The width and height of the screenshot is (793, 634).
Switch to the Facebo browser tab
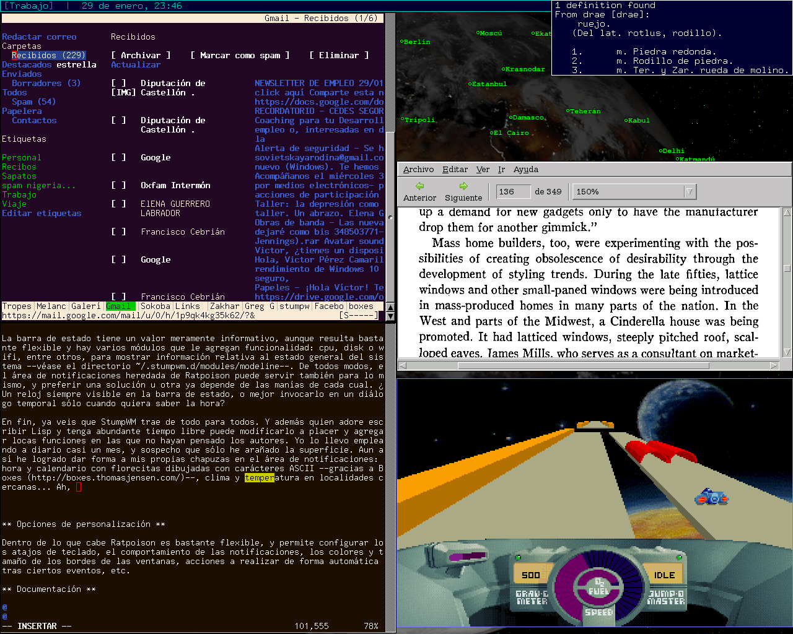[329, 306]
